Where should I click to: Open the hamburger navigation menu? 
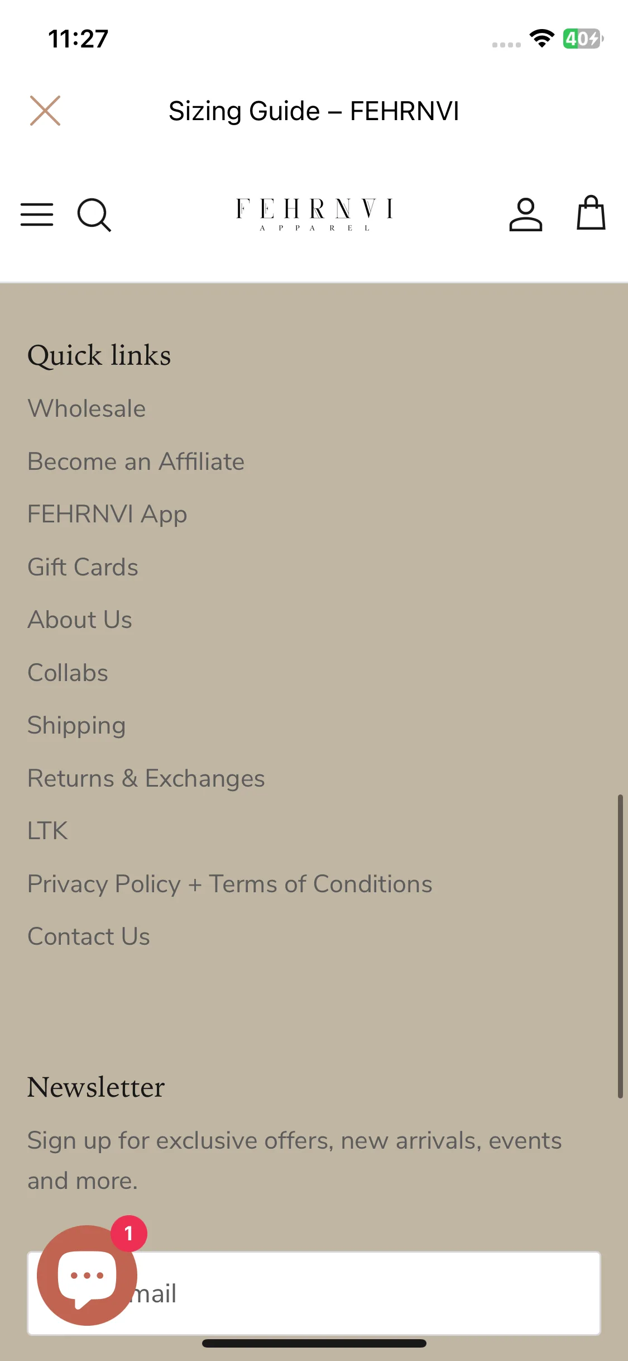tap(37, 215)
